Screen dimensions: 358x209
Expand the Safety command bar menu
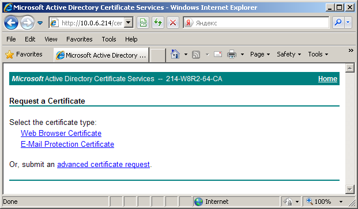(x=289, y=54)
